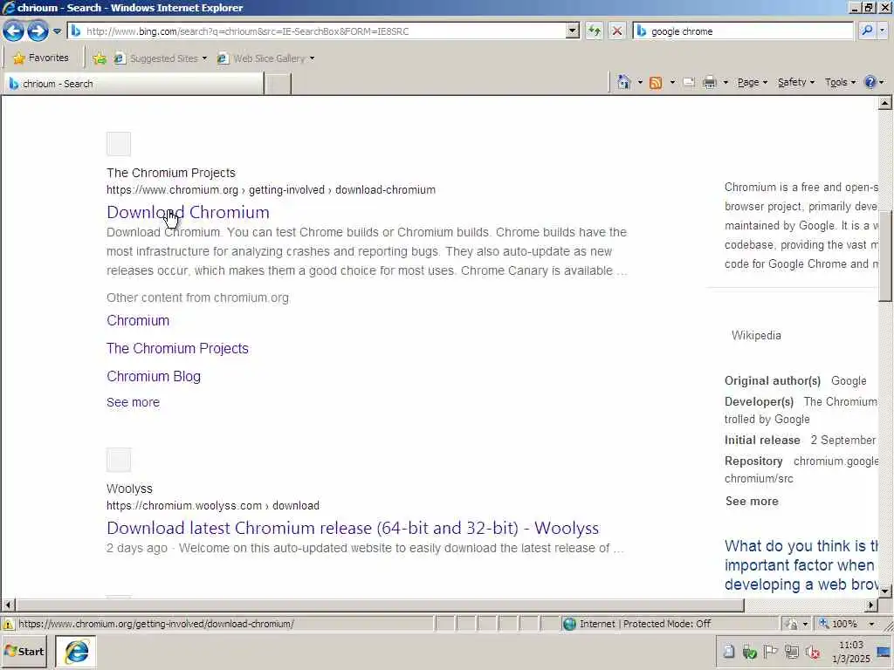Open 'The Chromium Projects' purple link
This screenshot has height=670, width=894.
pos(177,348)
